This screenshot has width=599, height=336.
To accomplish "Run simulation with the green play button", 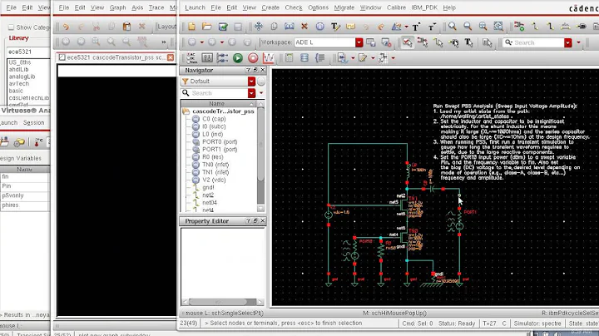I will [238, 58].
